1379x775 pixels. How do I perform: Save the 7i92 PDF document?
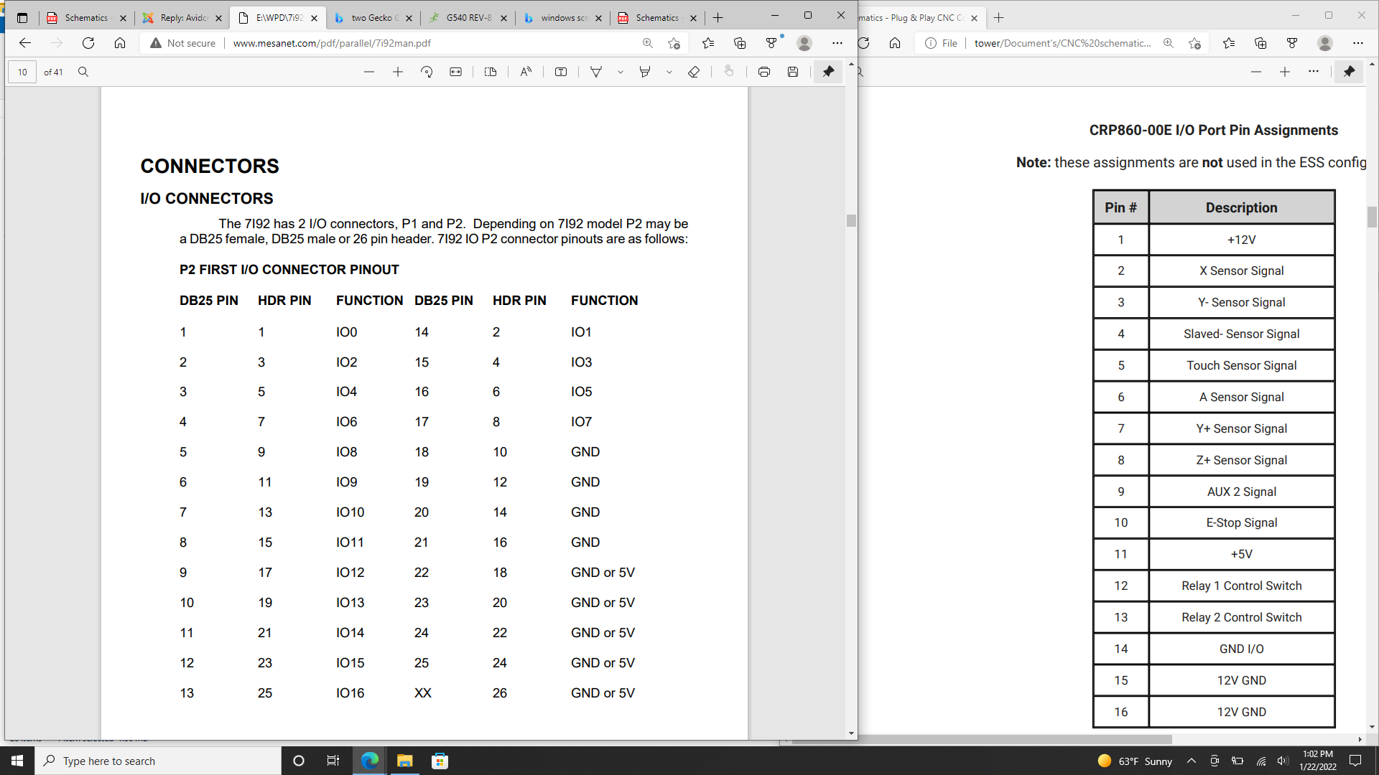point(793,72)
